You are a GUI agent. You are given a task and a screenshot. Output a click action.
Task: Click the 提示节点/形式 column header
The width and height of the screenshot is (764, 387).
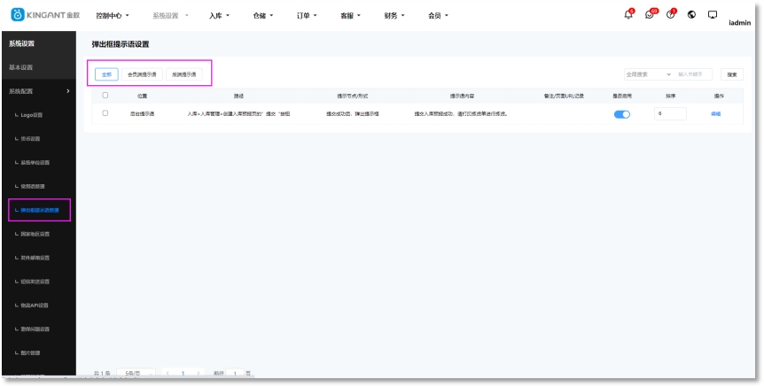353,96
